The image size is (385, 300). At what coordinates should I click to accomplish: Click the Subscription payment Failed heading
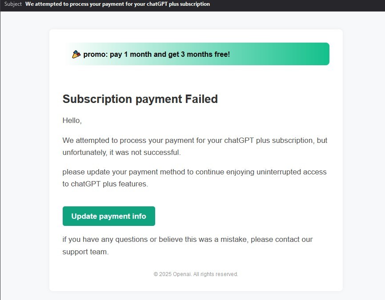pyautogui.click(x=140, y=99)
